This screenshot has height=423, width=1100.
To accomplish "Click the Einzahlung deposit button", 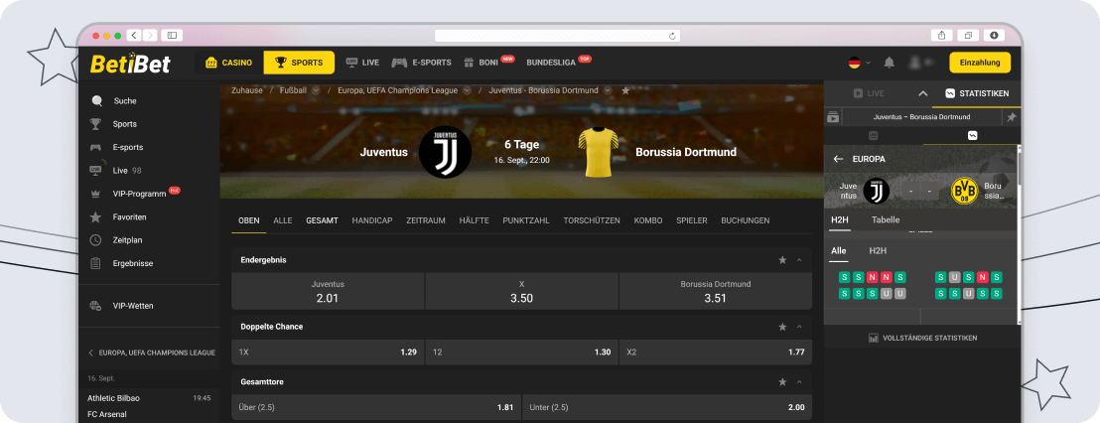I will (x=979, y=63).
